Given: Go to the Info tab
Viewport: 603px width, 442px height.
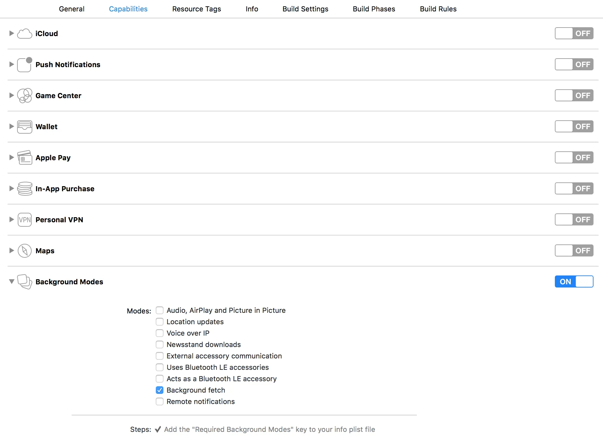Looking at the screenshot, I should (252, 9).
